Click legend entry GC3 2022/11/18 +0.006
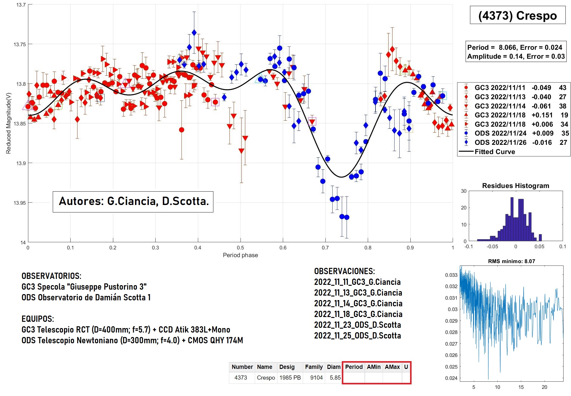The width and height of the screenshot is (571, 396). (x=514, y=124)
